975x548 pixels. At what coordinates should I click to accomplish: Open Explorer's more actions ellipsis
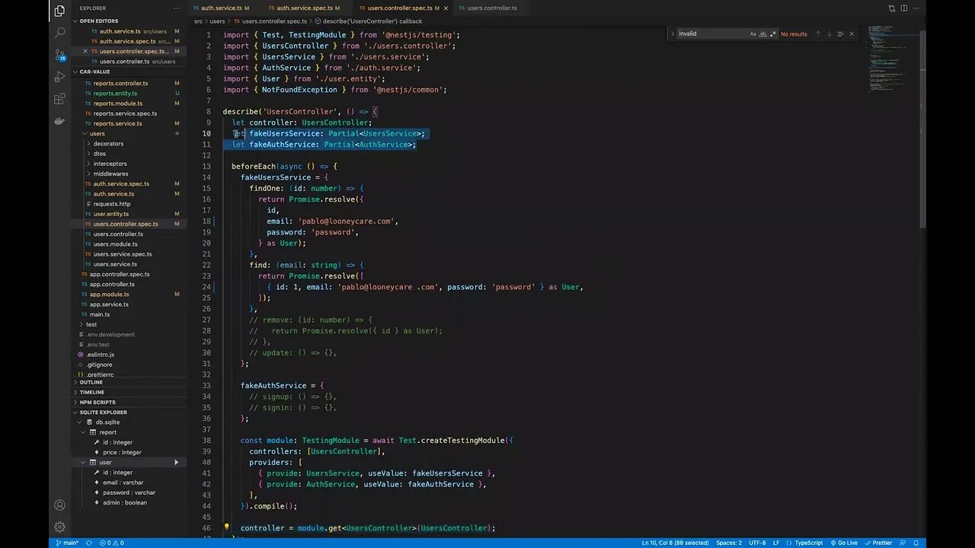pyautogui.click(x=176, y=8)
